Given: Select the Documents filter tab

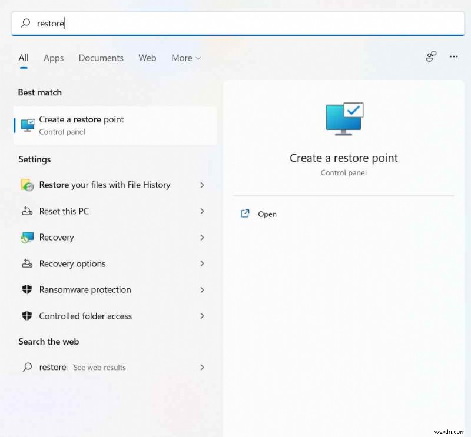Looking at the screenshot, I should tap(101, 58).
